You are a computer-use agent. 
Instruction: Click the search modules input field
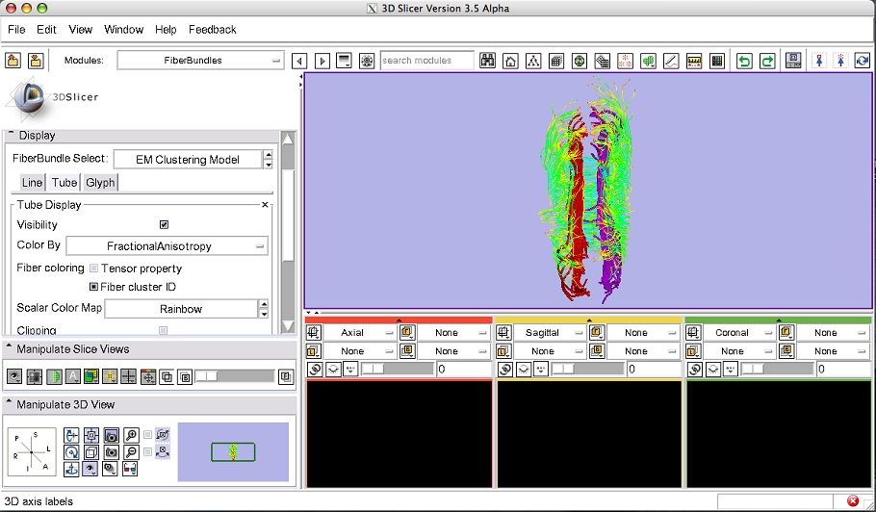coord(426,61)
